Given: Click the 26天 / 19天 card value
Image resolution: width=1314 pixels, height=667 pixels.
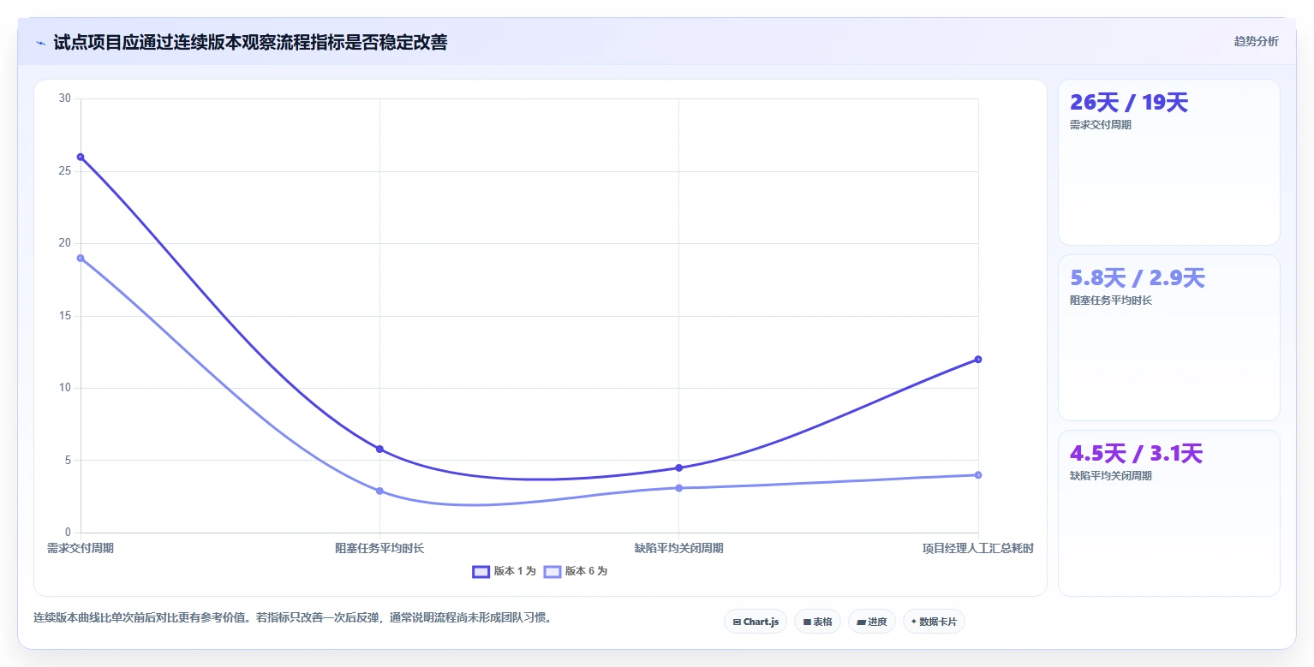Looking at the screenshot, I should tap(1129, 103).
